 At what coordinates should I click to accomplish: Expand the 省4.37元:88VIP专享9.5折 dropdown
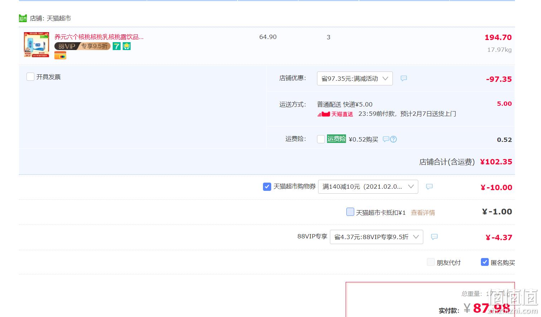pos(376,237)
